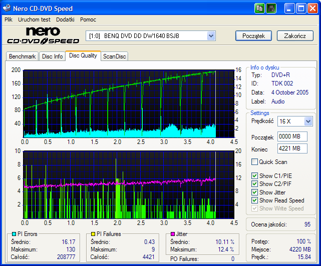
Task: Click the PI Errors total value 208777
Action: point(66,257)
